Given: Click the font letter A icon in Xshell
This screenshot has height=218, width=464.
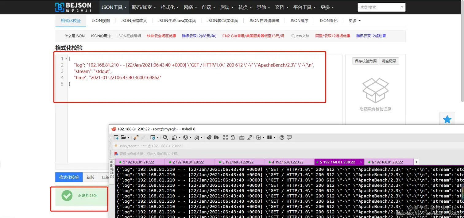Looking at the screenshot, I should coord(196,137).
